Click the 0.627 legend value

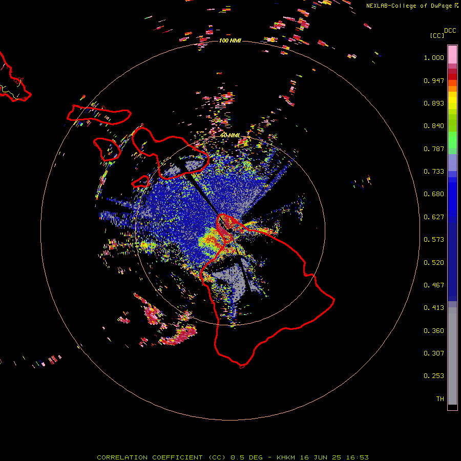click(x=434, y=217)
